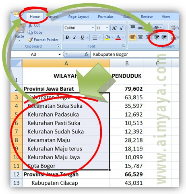Select the row 13 header
186x194 pixels.
[x=17, y=183]
